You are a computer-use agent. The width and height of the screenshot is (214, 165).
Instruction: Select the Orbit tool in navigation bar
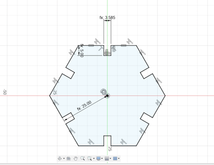point(60,158)
